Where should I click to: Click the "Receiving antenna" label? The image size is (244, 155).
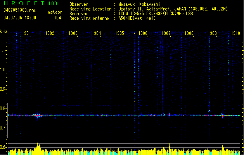coord(89,18)
